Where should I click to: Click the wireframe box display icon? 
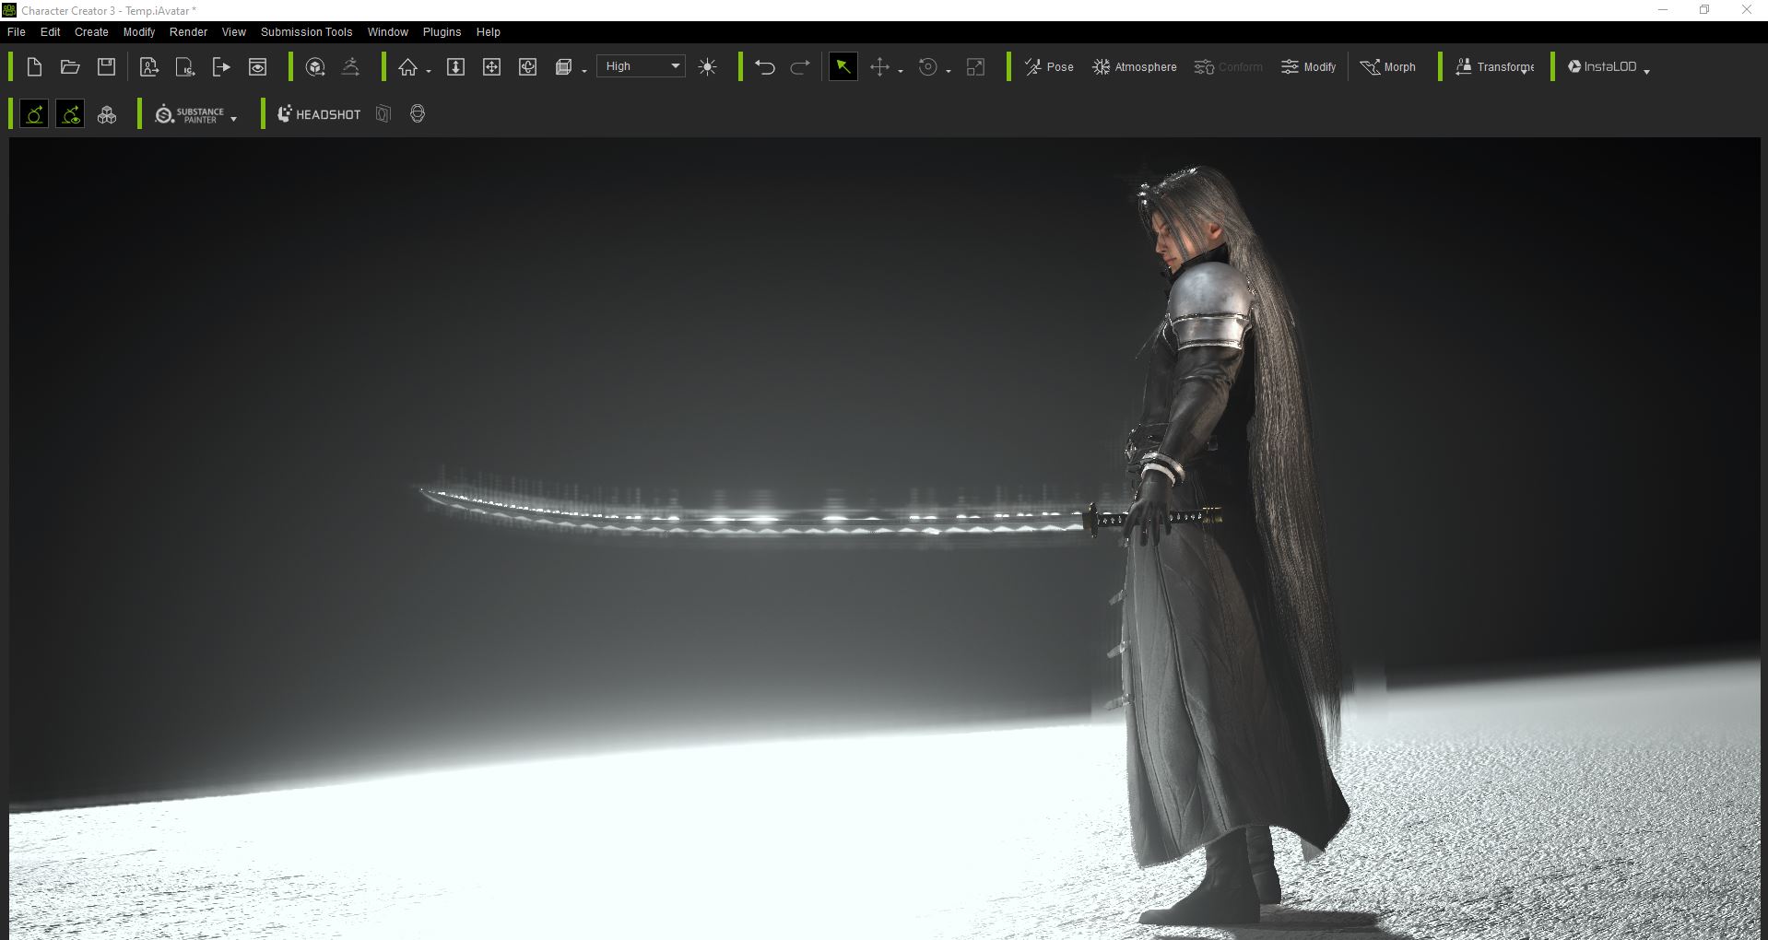(x=564, y=66)
